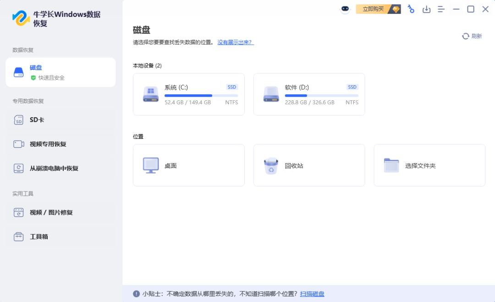Switch to the 桌面 location option

pos(188,165)
